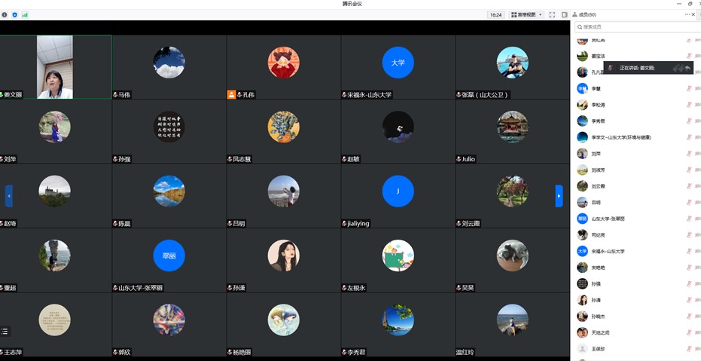Click the reply arrow on the speaking popup
Image resolution: width=701 pixels, height=361 pixels.
[x=687, y=68]
